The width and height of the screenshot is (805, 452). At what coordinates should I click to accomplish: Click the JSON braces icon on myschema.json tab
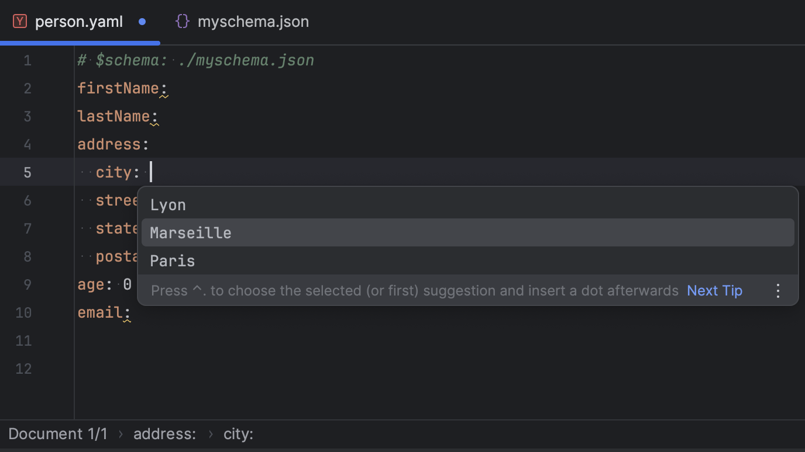(x=182, y=21)
